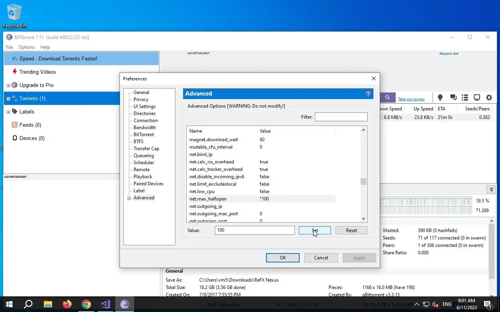The height and width of the screenshot is (312, 500).
Task: Open the notification center icon
Action: tap(487, 304)
